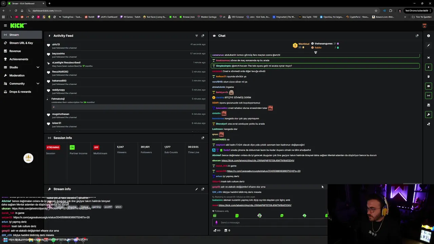The image size is (434, 244).
Task: Open DEX Screener bookmark
Action: 236,17
